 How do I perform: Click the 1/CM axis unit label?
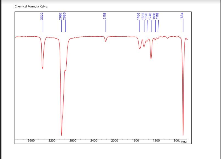[183, 142]
